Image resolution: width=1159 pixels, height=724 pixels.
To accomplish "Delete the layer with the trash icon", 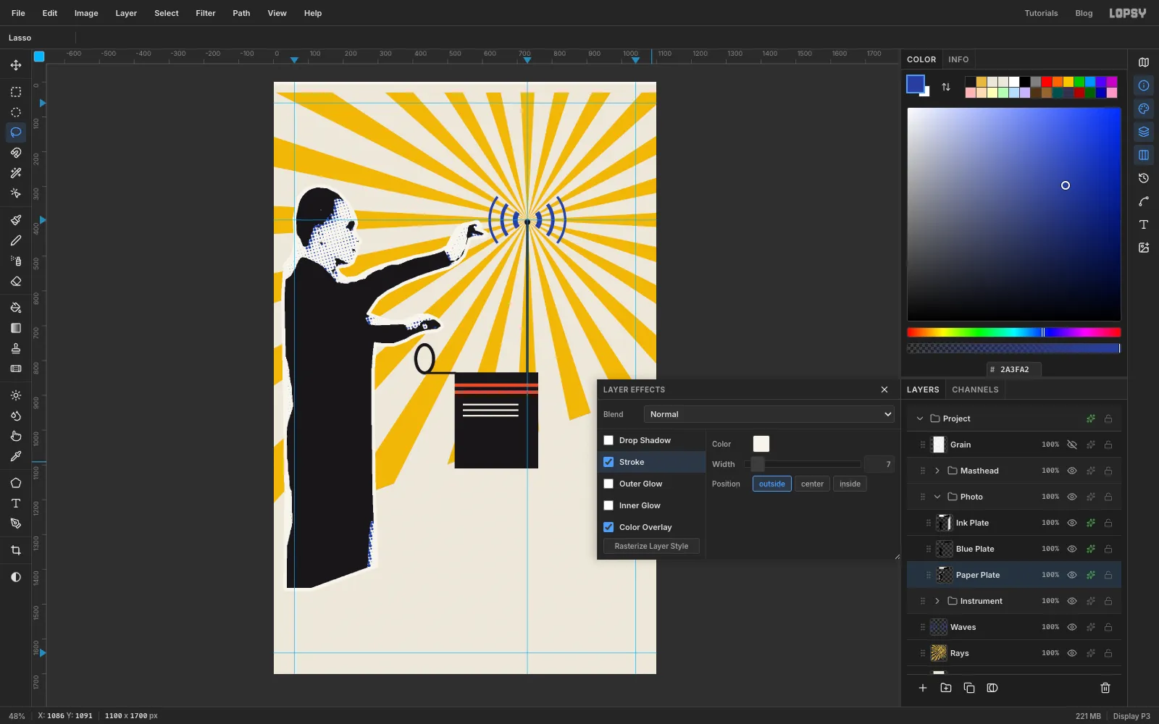I will pos(1105,688).
